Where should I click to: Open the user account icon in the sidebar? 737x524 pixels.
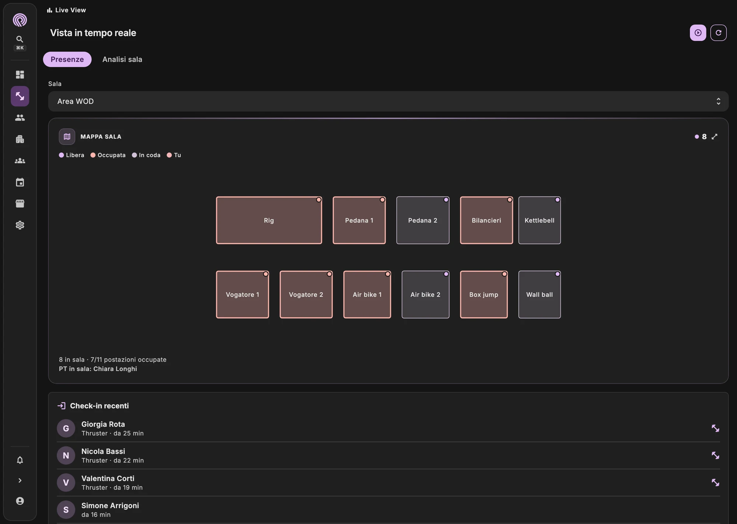point(20,501)
